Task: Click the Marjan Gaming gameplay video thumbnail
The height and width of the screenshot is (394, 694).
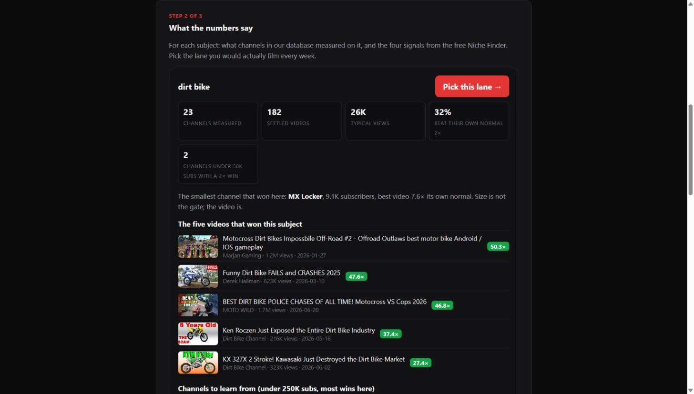Action: point(198,246)
